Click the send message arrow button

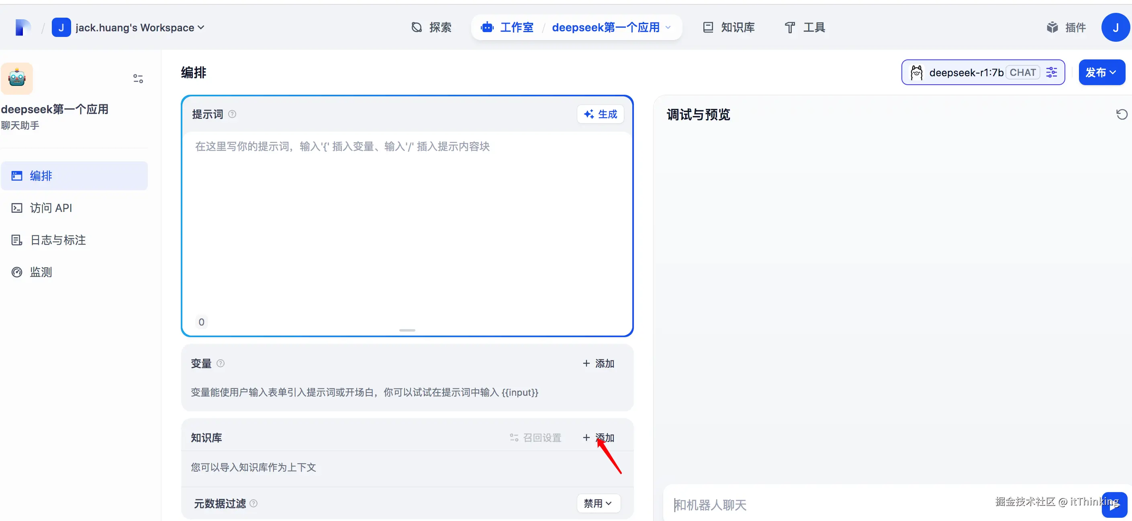(1114, 505)
